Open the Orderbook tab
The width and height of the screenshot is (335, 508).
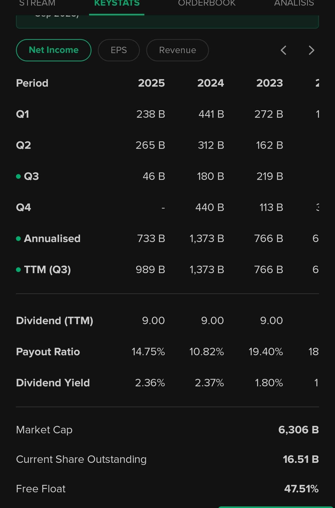click(x=207, y=4)
